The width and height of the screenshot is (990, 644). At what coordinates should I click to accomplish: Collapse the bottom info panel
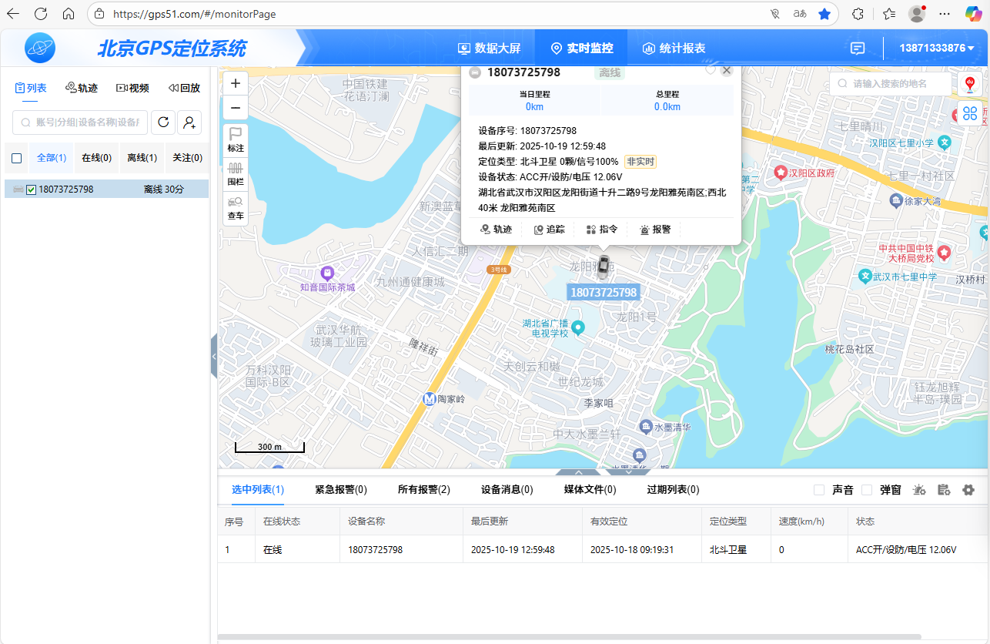click(577, 471)
